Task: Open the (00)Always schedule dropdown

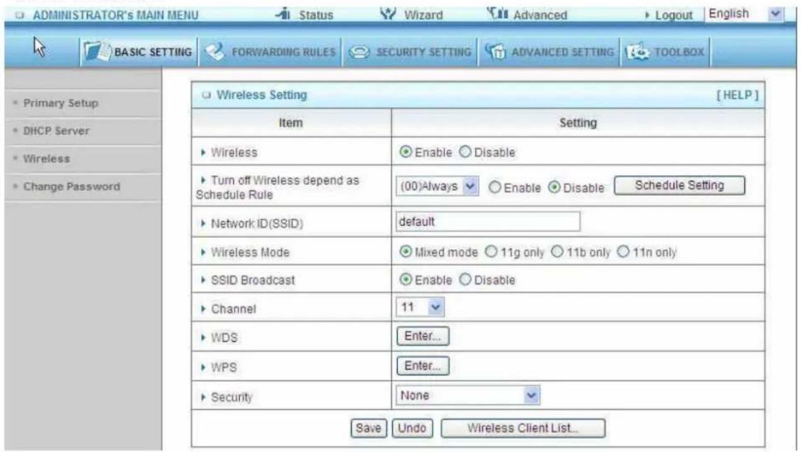Action: click(437, 187)
